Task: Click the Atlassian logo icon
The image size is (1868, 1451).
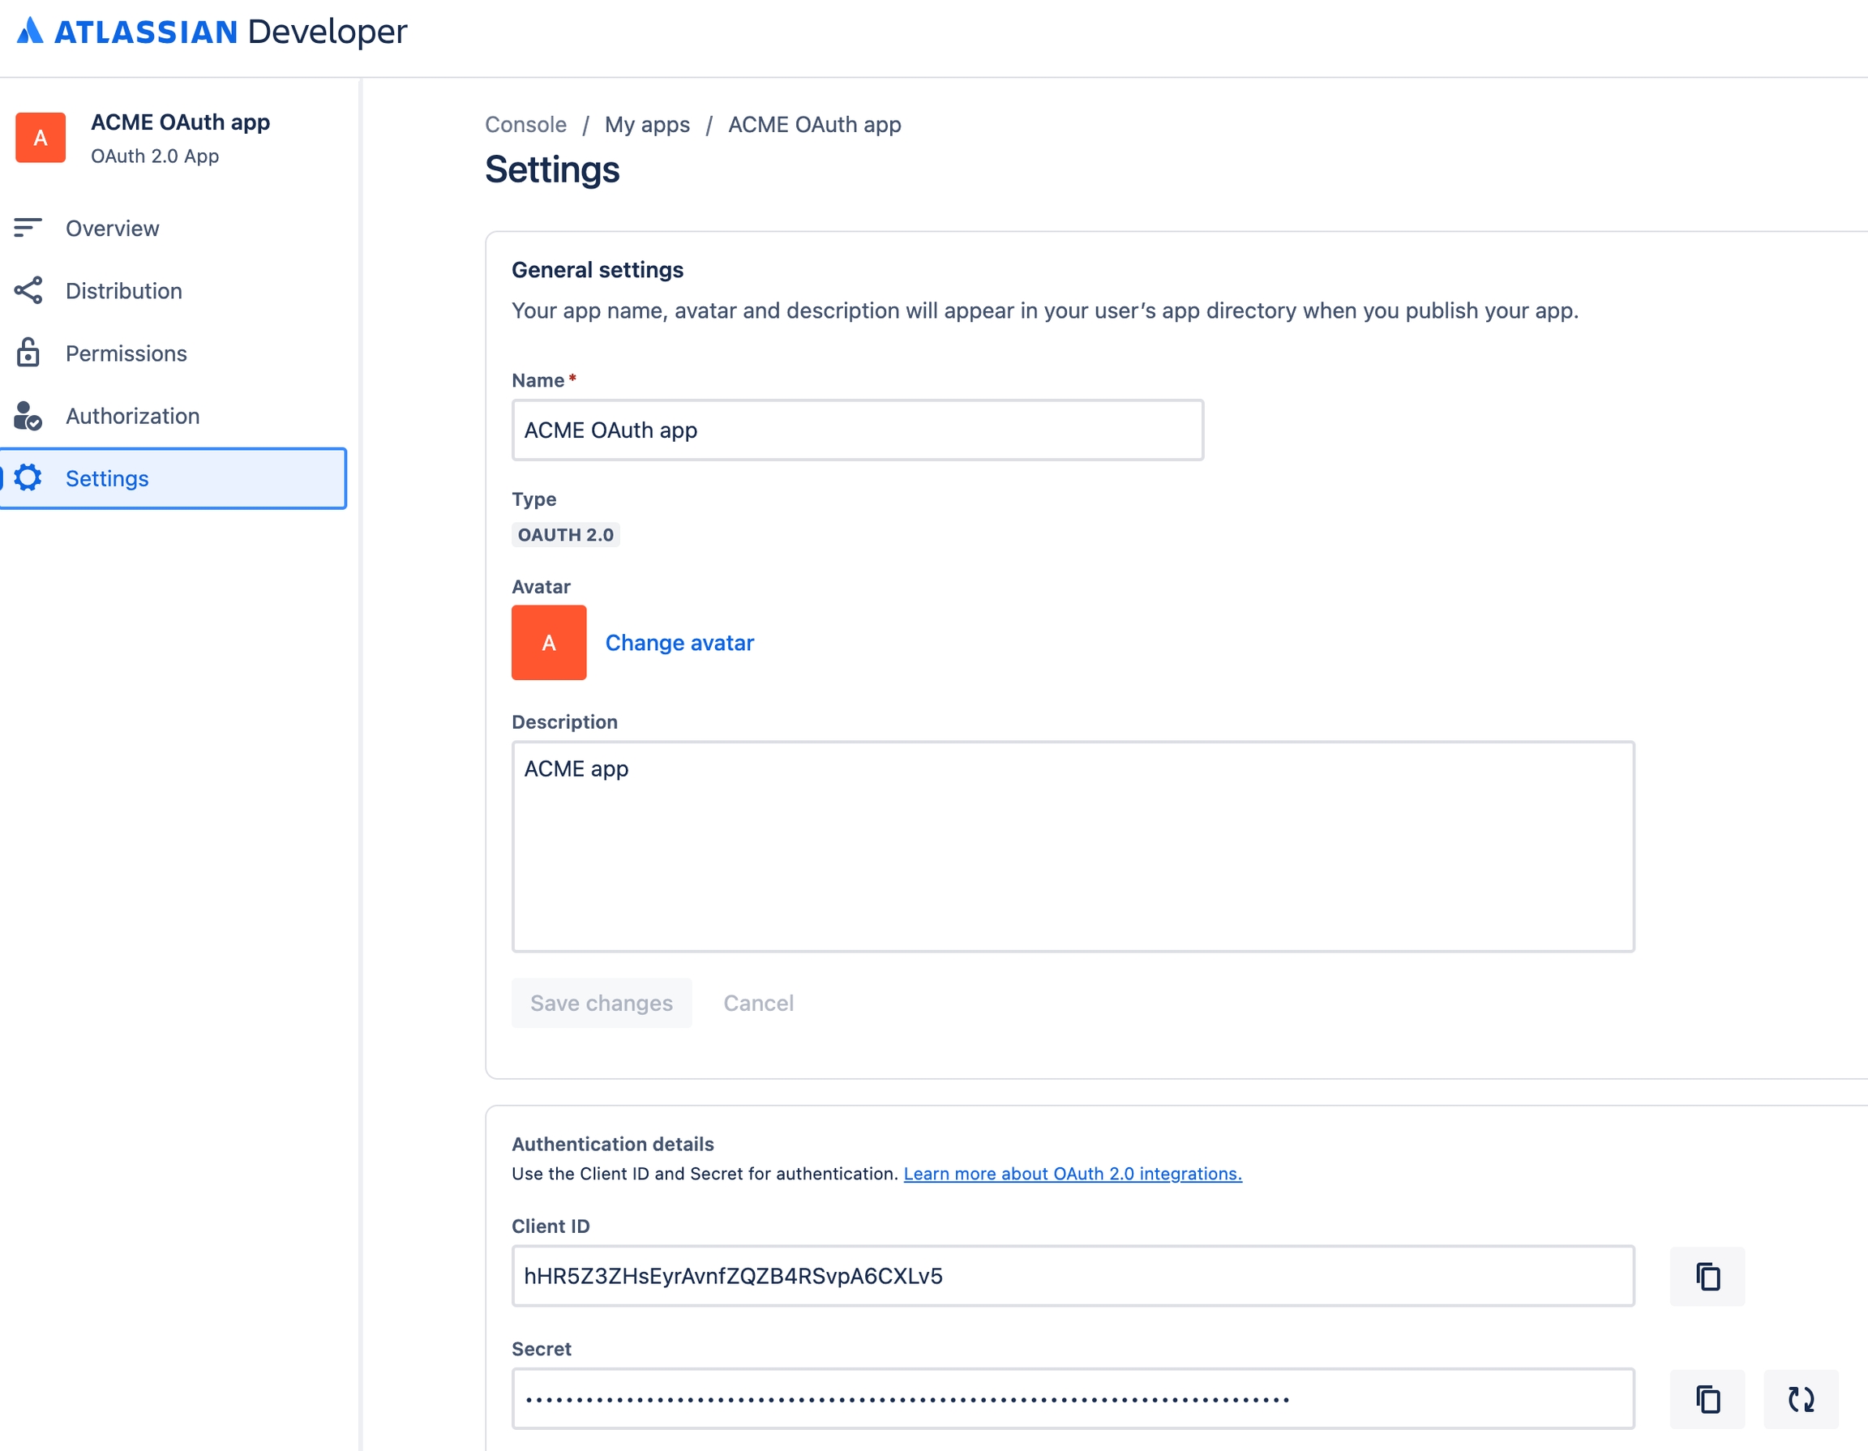Action: click(30, 31)
